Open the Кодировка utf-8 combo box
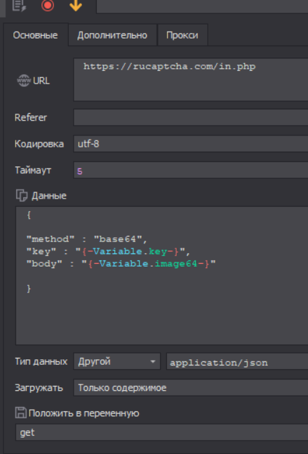 tap(191, 144)
